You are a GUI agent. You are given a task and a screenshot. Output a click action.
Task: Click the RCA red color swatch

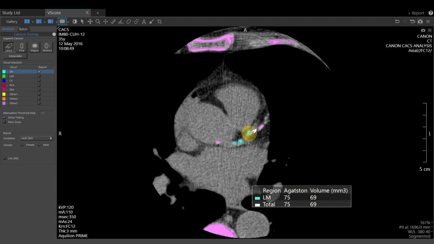4,85
